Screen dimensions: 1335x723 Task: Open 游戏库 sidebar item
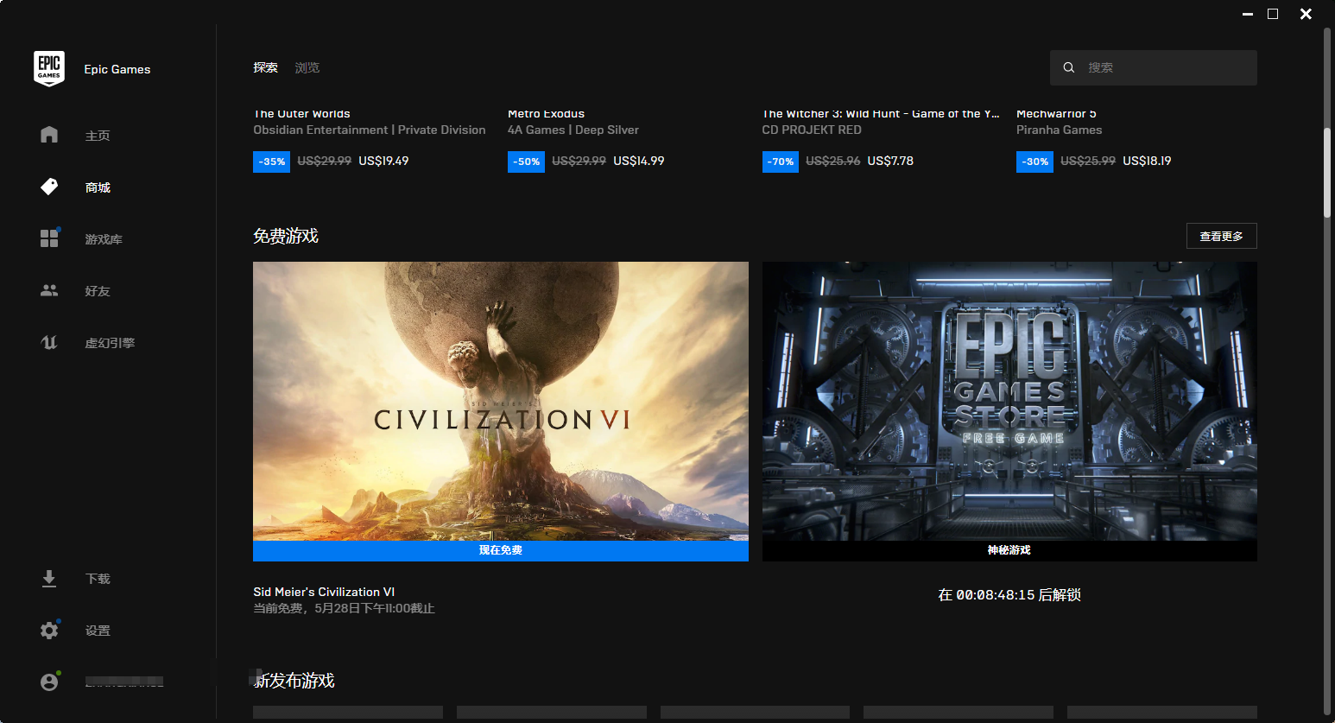[x=104, y=239]
